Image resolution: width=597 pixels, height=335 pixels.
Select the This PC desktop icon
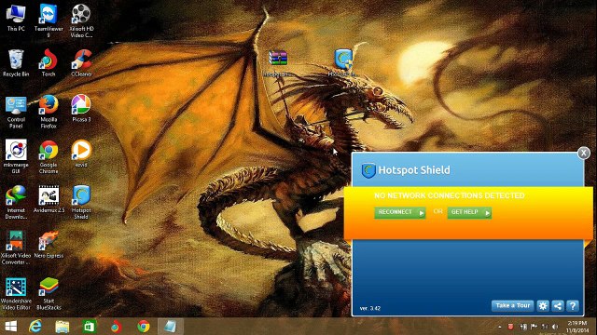click(x=16, y=19)
